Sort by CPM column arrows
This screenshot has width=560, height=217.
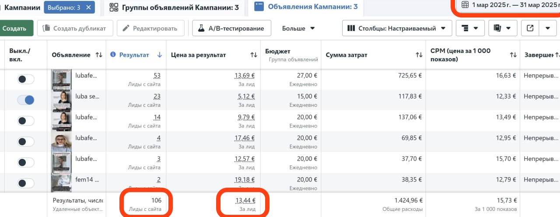[x=513, y=55]
